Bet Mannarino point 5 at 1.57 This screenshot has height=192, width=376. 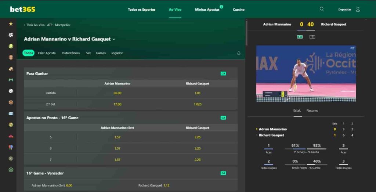(117, 137)
